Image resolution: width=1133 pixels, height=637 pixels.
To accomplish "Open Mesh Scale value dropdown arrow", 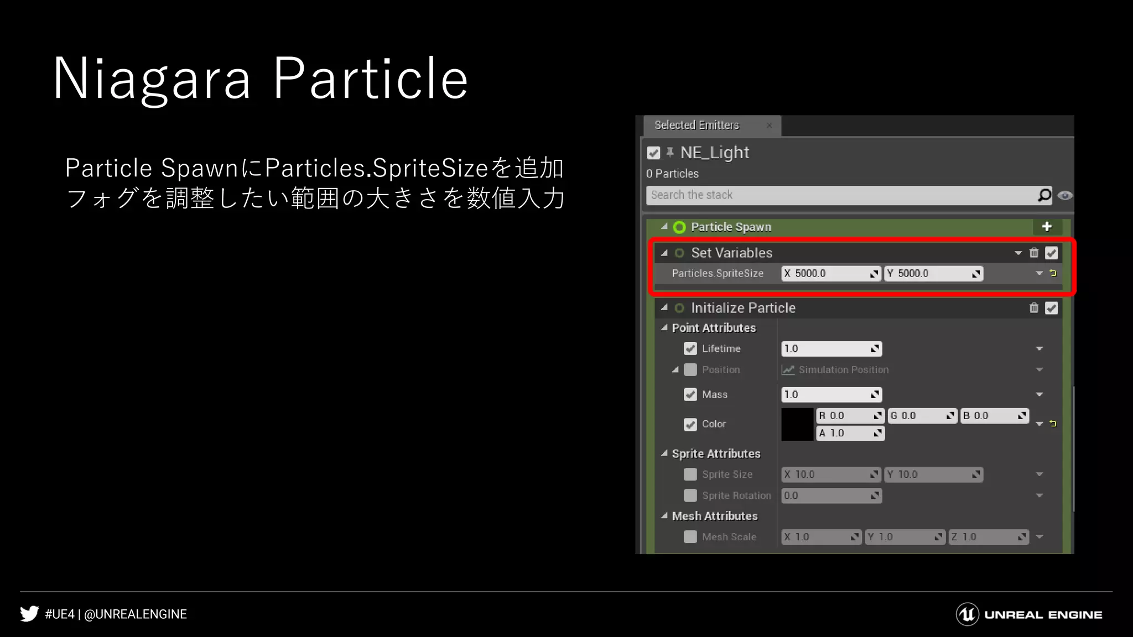I will point(1039,536).
